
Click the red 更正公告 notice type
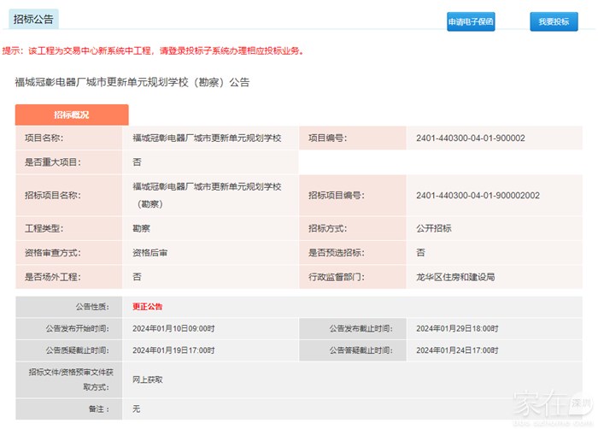(x=147, y=306)
